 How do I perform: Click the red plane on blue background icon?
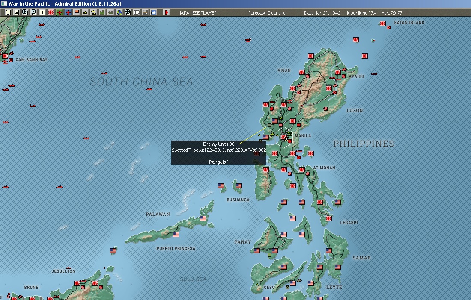68,12
